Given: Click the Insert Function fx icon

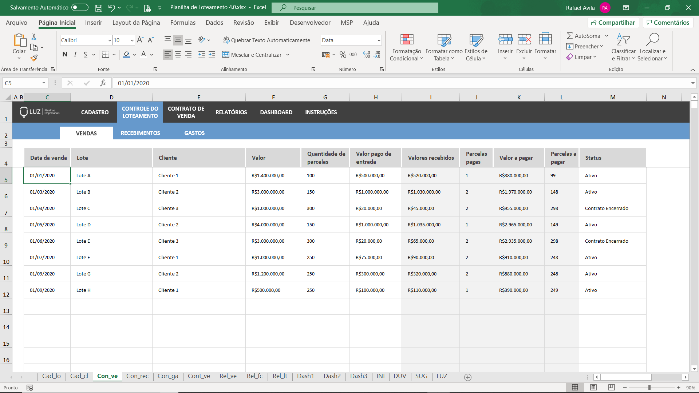Looking at the screenshot, I should coord(103,83).
